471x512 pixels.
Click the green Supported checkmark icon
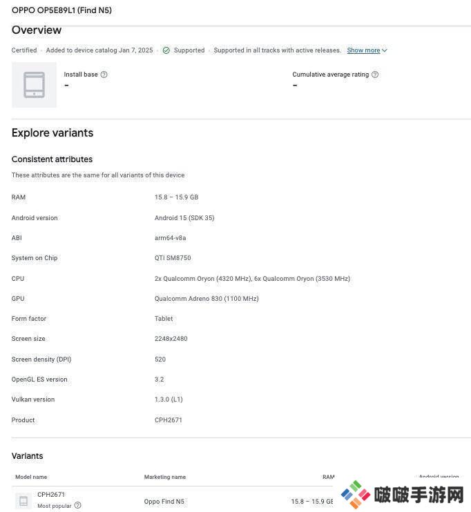[166, 50]
